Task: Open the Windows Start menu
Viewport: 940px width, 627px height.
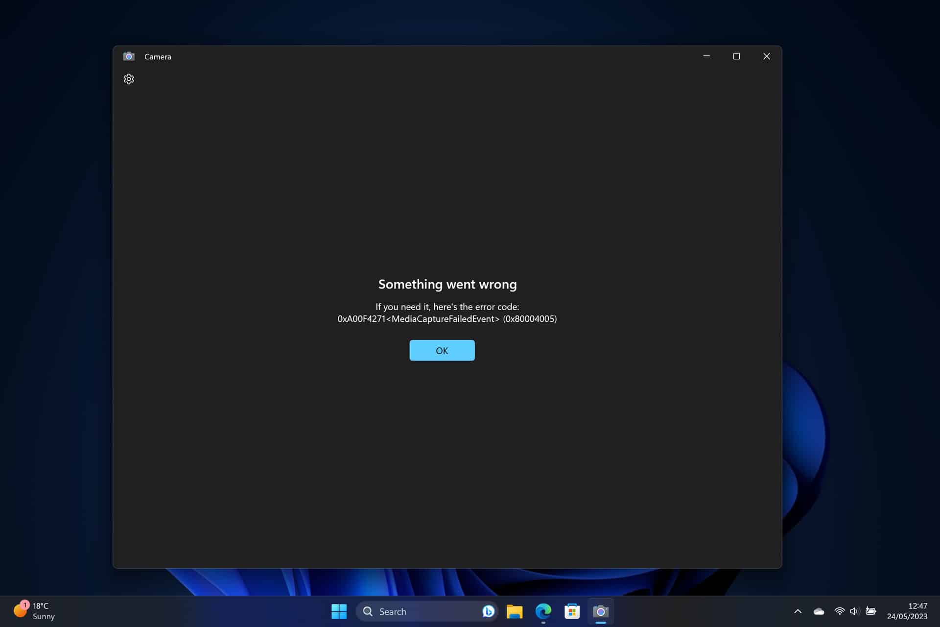Action: [339, 611]
